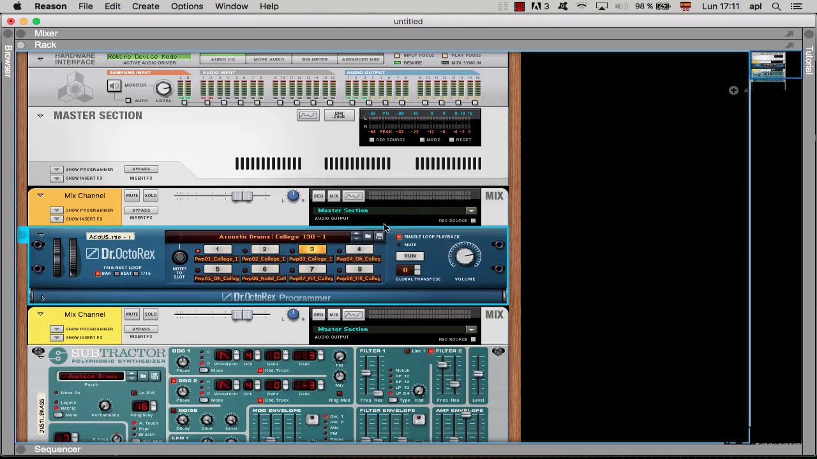The height and width of the screenshot is (459, 817).
Task: Expand the Dr. OctoRex Programmer panel
Action: [43, 298]
